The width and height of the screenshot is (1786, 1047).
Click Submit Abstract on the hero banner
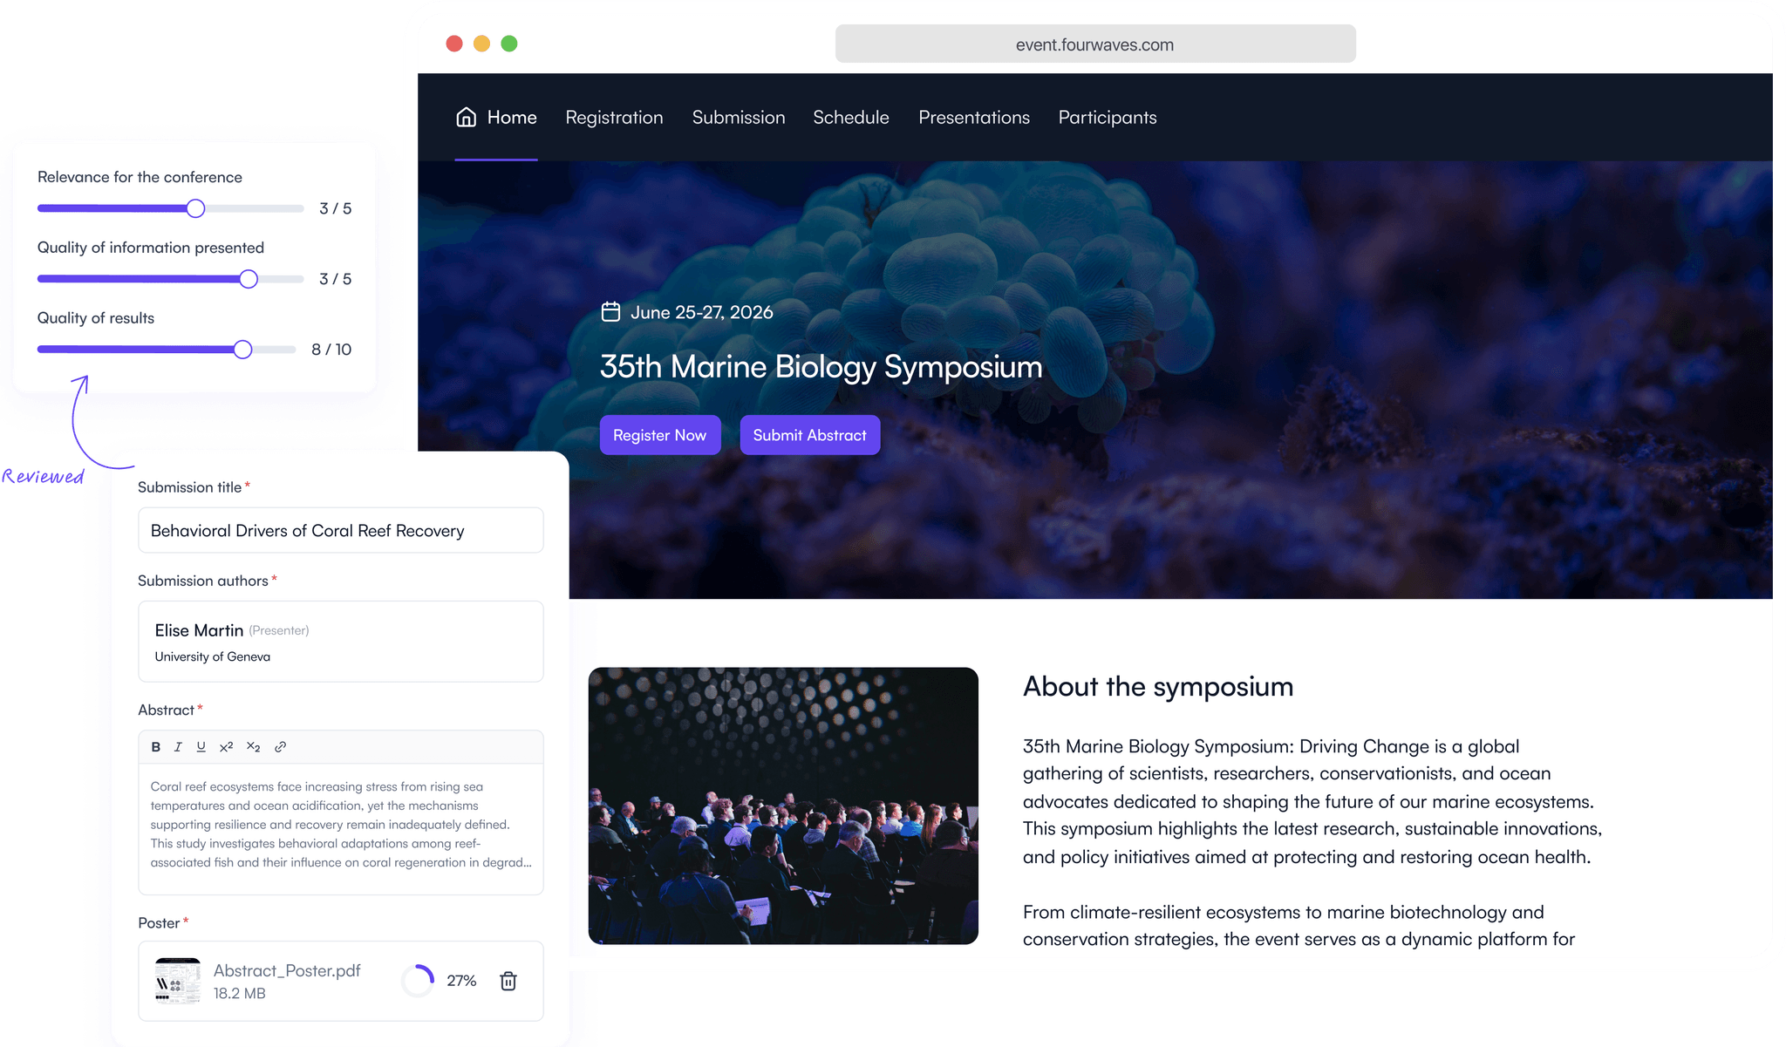(x=809, y=434)
